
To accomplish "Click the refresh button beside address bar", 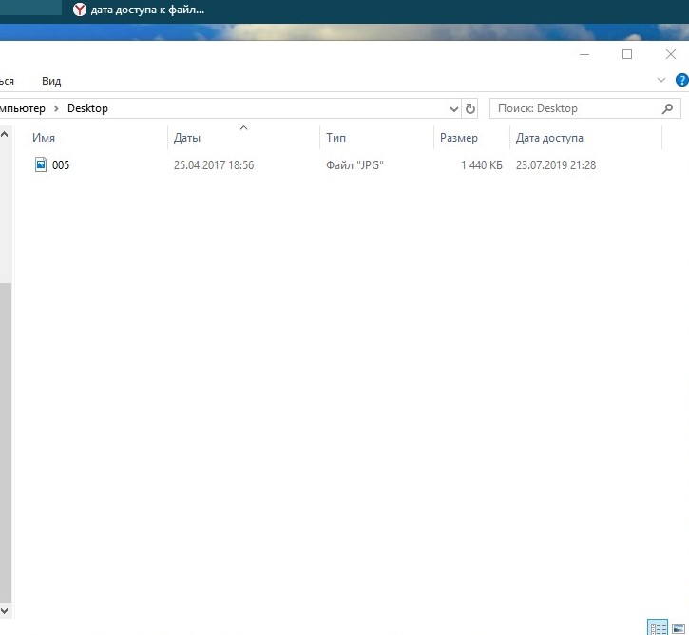I will (469, 108).
